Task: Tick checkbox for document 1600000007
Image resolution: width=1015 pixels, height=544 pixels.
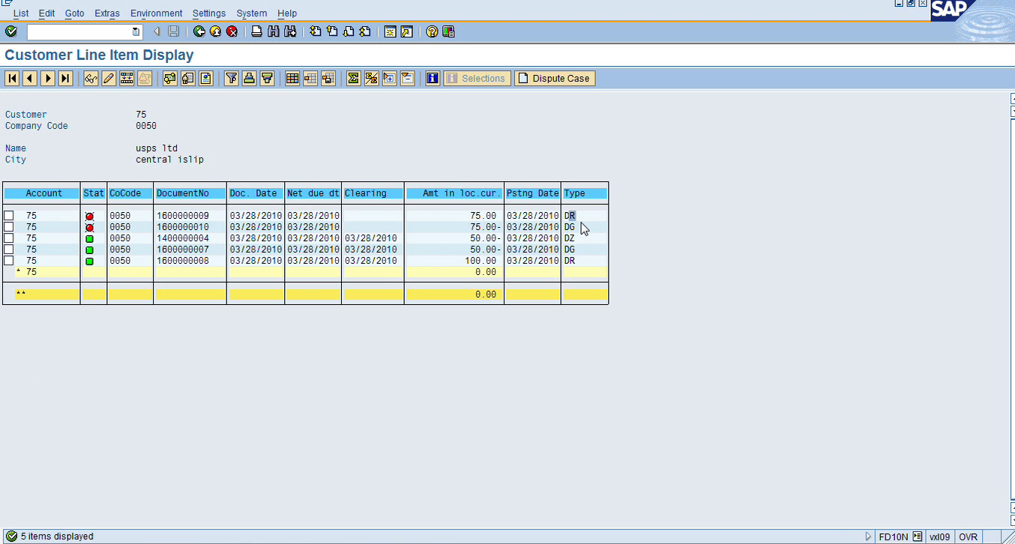Action: [8, 250]
